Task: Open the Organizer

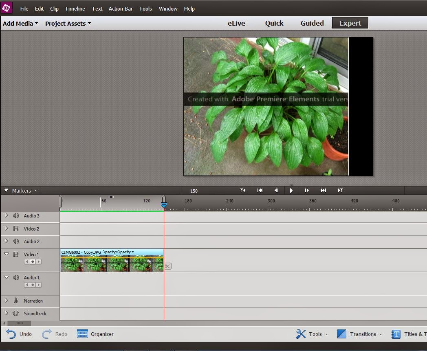Action: tap(95, 334)
